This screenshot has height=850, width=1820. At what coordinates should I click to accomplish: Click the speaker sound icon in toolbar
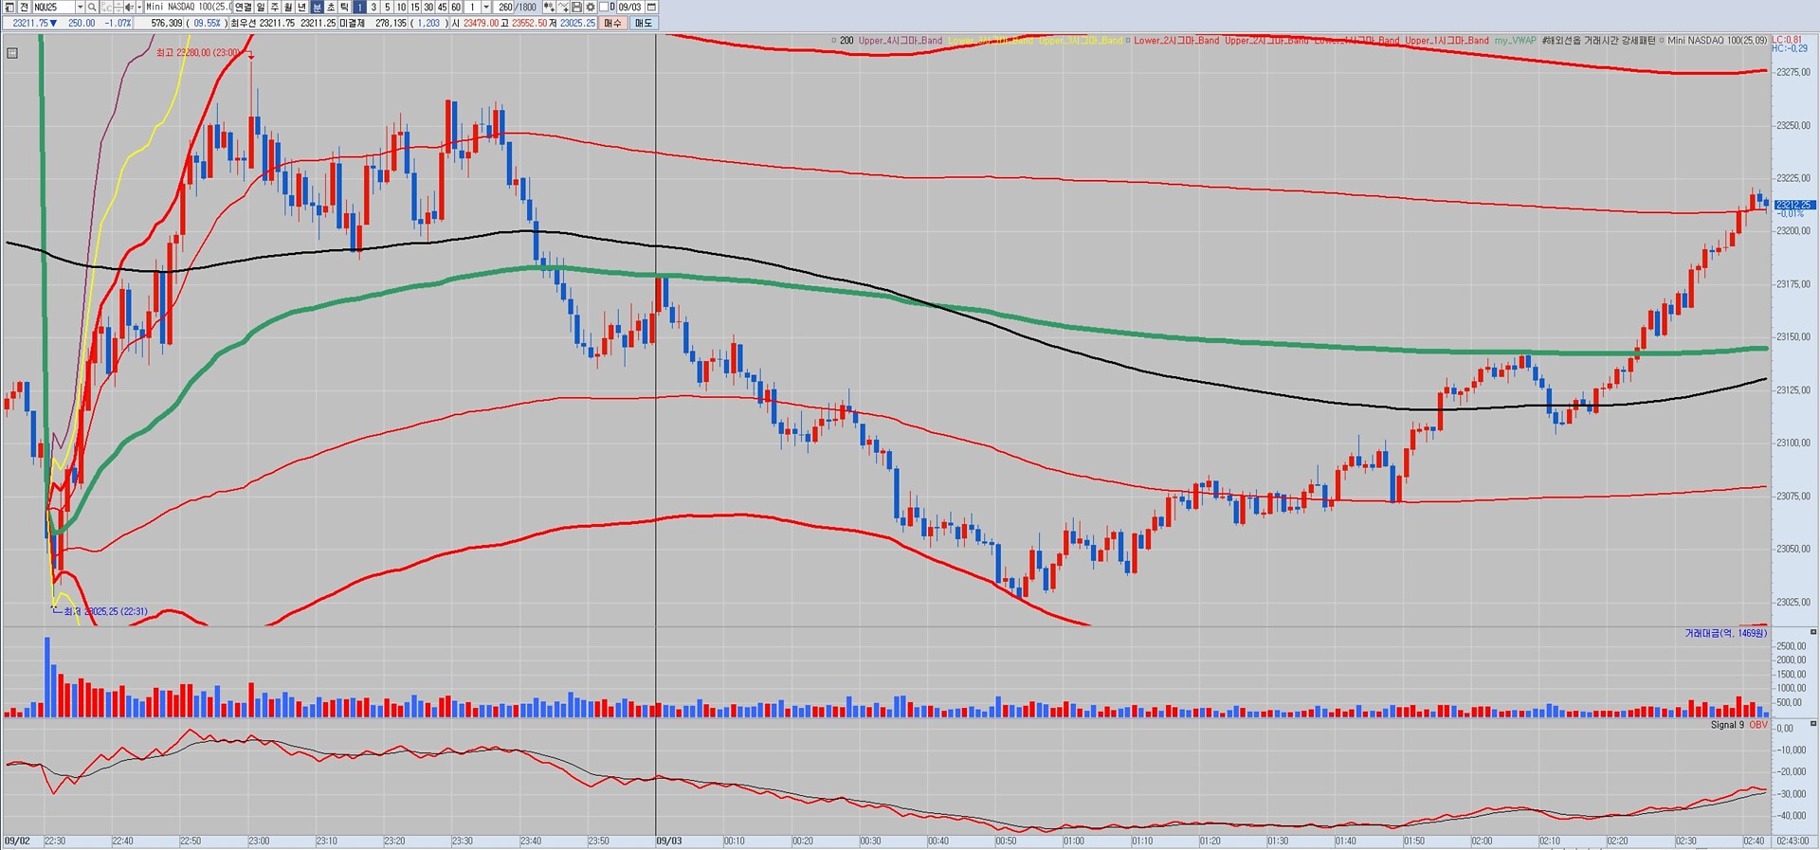[x=129, y=7]
